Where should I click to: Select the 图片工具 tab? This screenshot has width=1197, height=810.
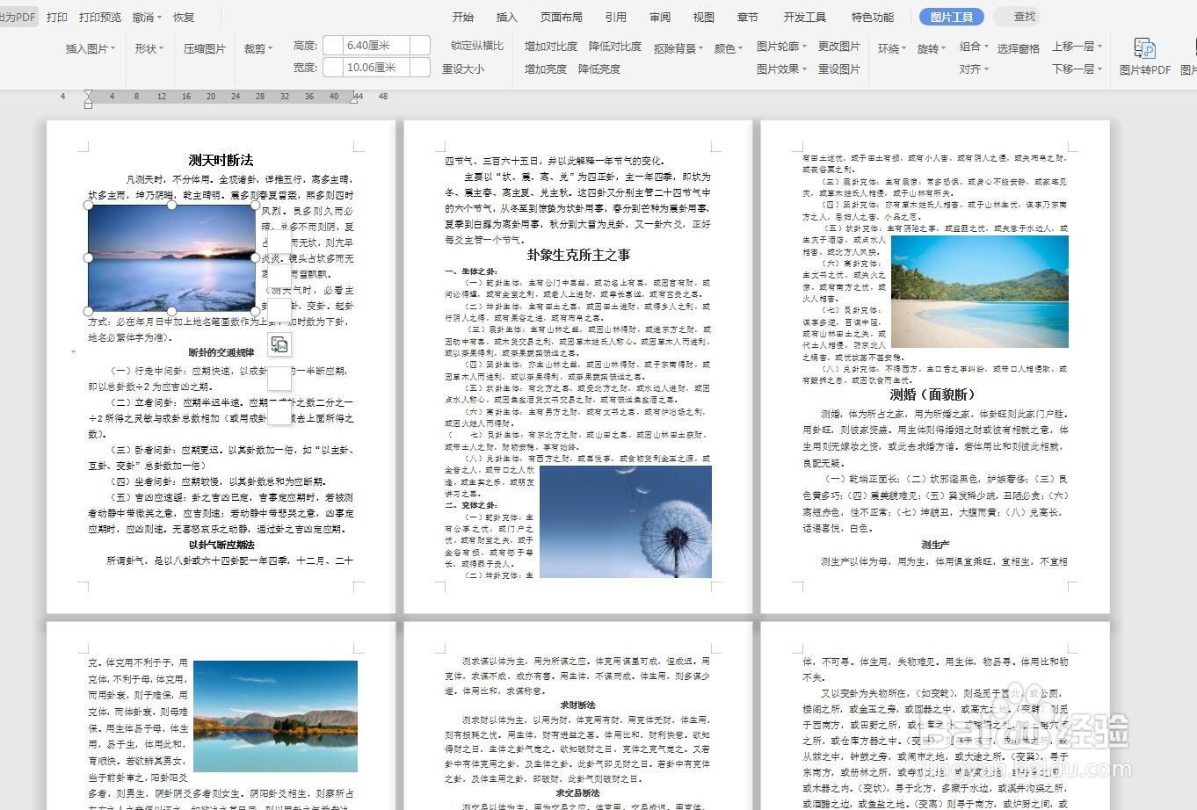(x=952, y=17)
